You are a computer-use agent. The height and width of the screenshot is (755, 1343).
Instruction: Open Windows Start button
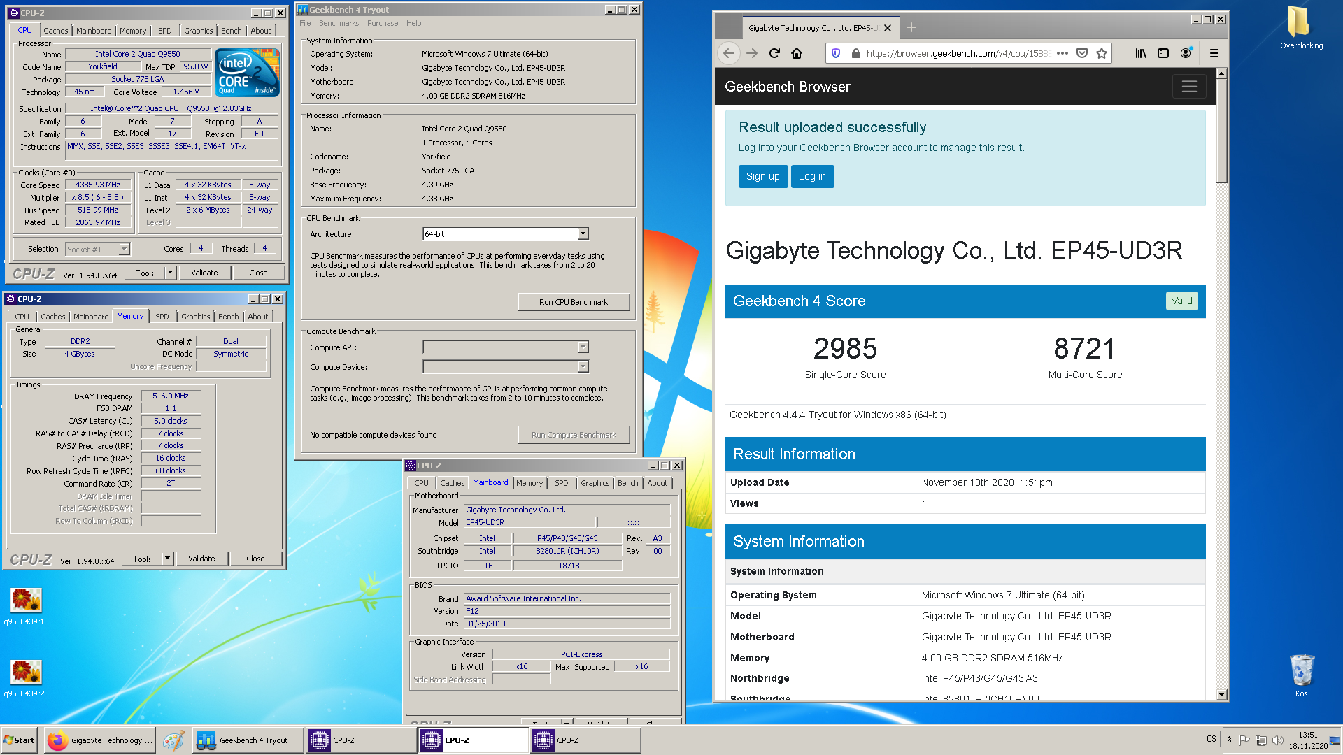coord(20,740)
